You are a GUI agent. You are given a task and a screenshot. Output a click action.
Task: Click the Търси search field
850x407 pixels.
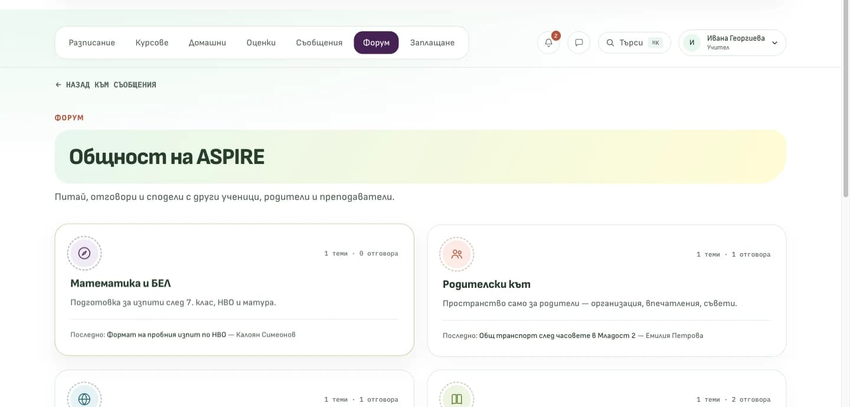pos(635,42)
